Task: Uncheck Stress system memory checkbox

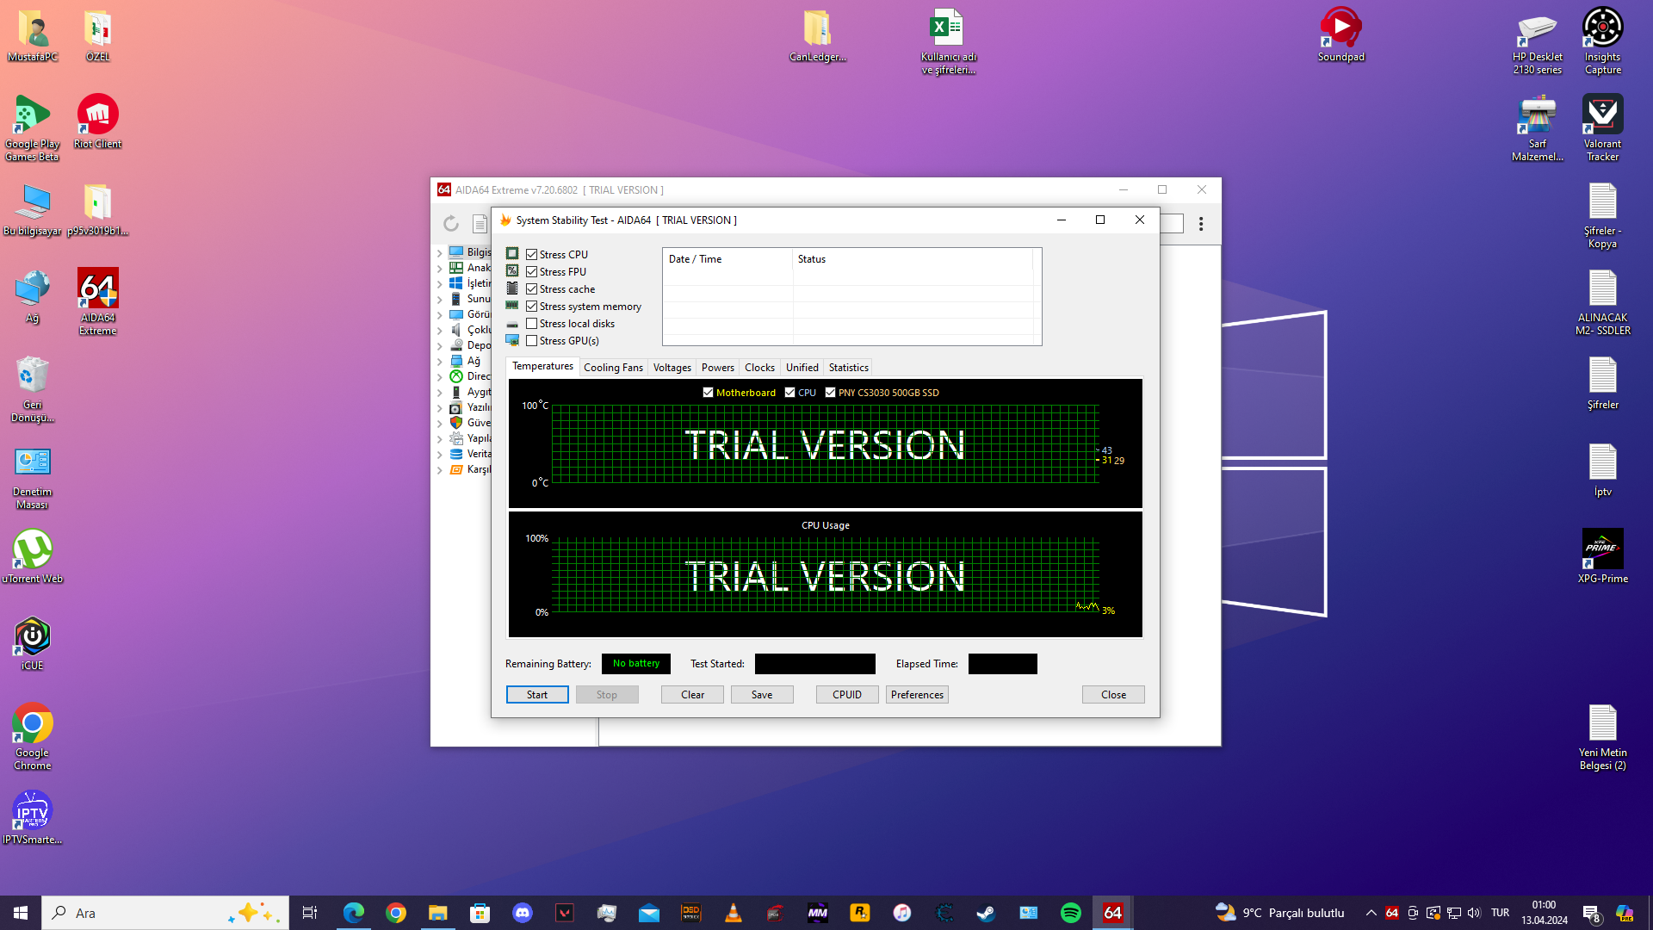Action: (532, 307)
